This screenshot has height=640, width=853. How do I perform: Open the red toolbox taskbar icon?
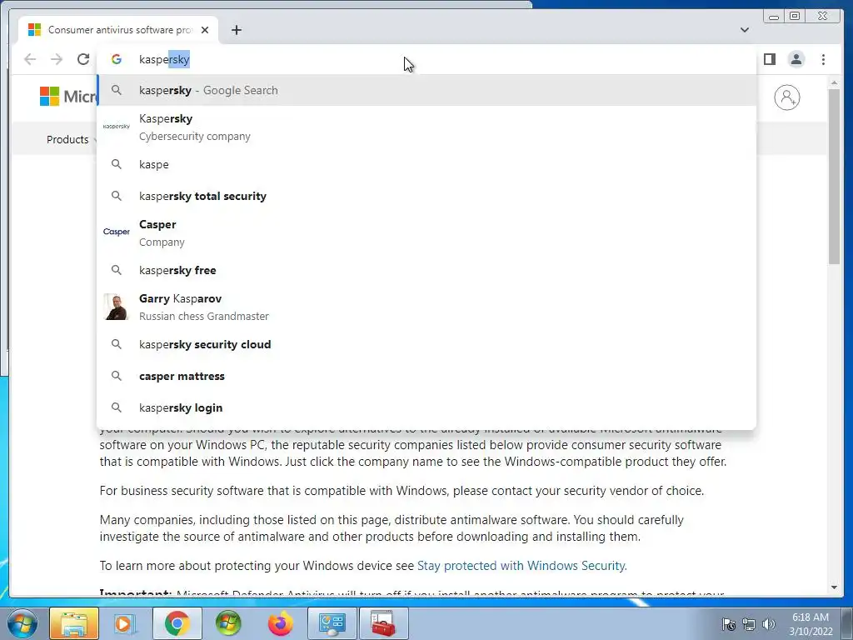pos(383,623)
